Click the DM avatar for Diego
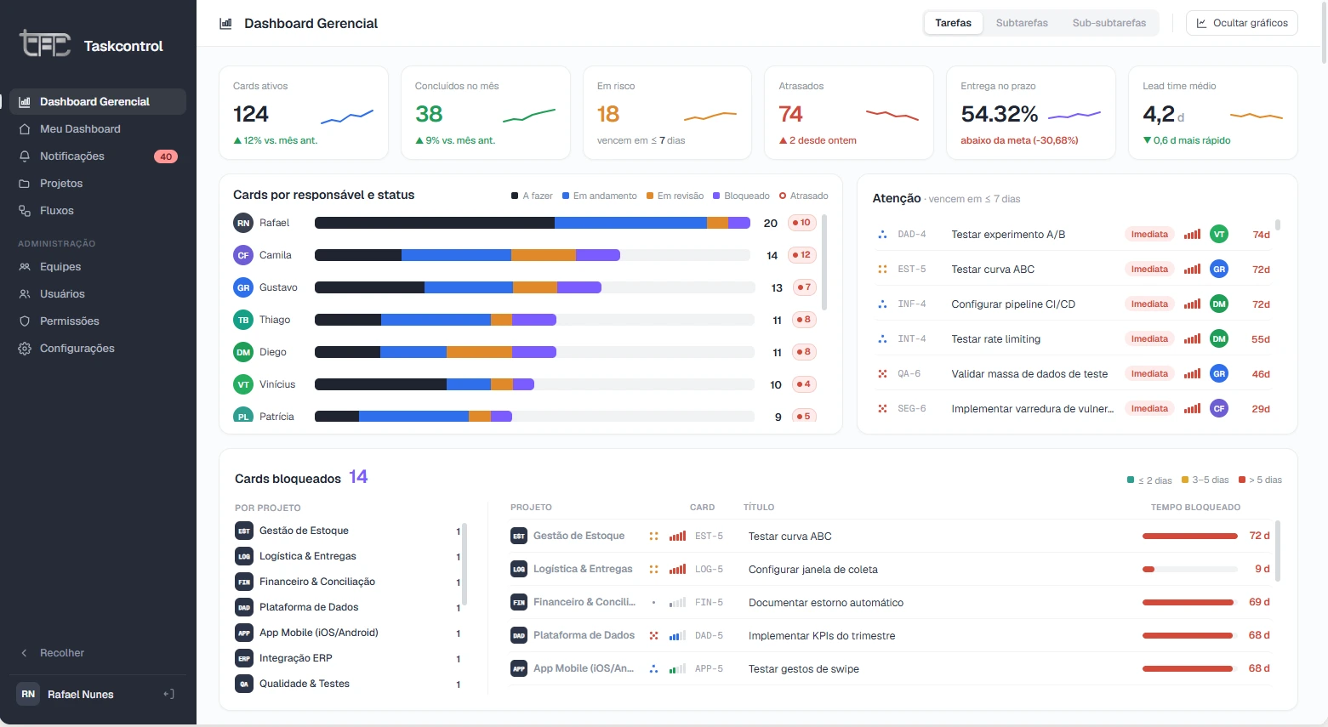1328x727 pixels. point(243,352)
